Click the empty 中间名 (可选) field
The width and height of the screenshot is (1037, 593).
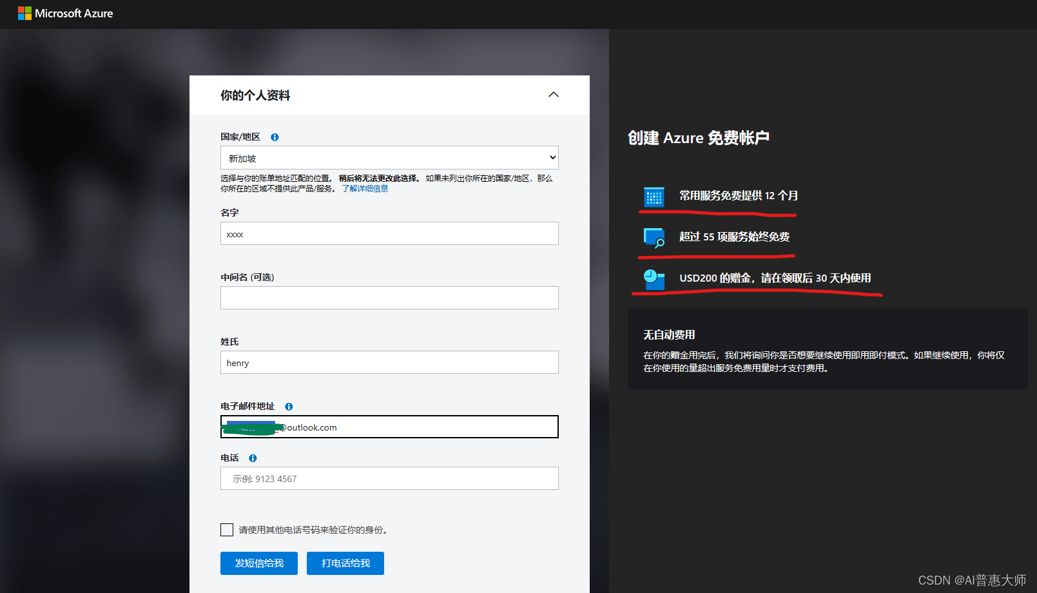click(x=389, y=298)
